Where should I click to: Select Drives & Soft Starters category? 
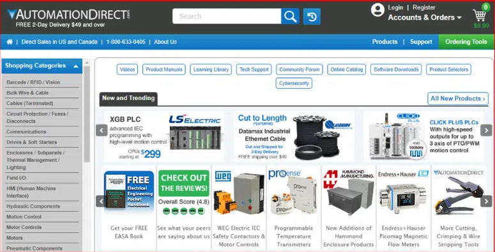31,142
